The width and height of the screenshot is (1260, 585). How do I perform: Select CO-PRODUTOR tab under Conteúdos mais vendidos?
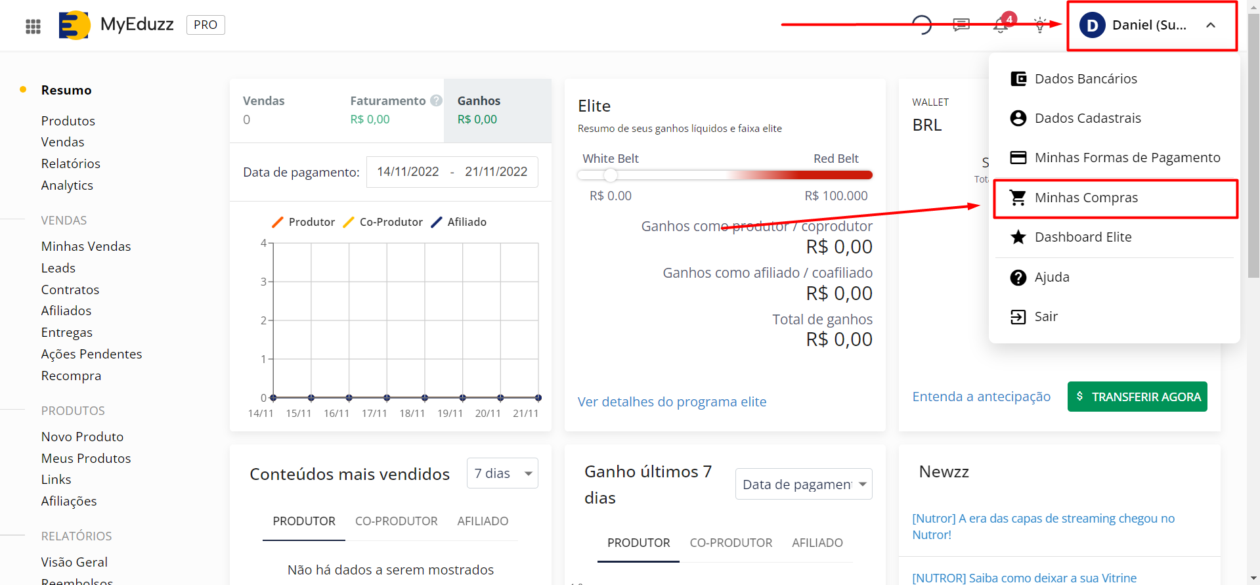click(396, 521)
